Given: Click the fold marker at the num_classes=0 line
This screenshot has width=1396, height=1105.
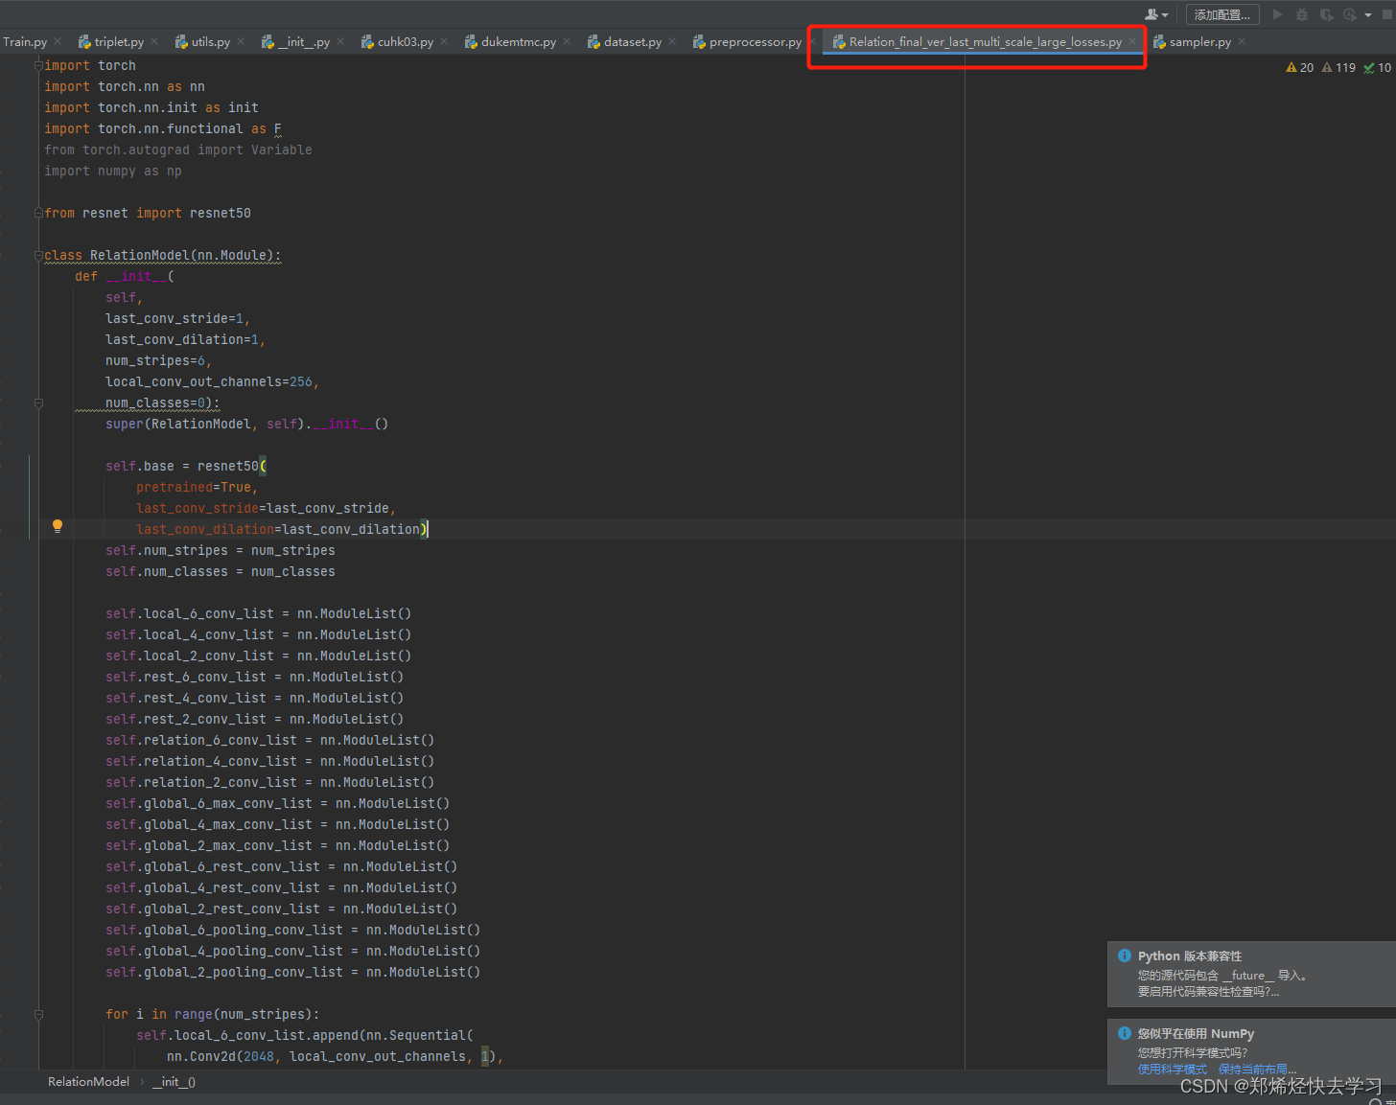Looking at the screenshot, I should point(38,403).
